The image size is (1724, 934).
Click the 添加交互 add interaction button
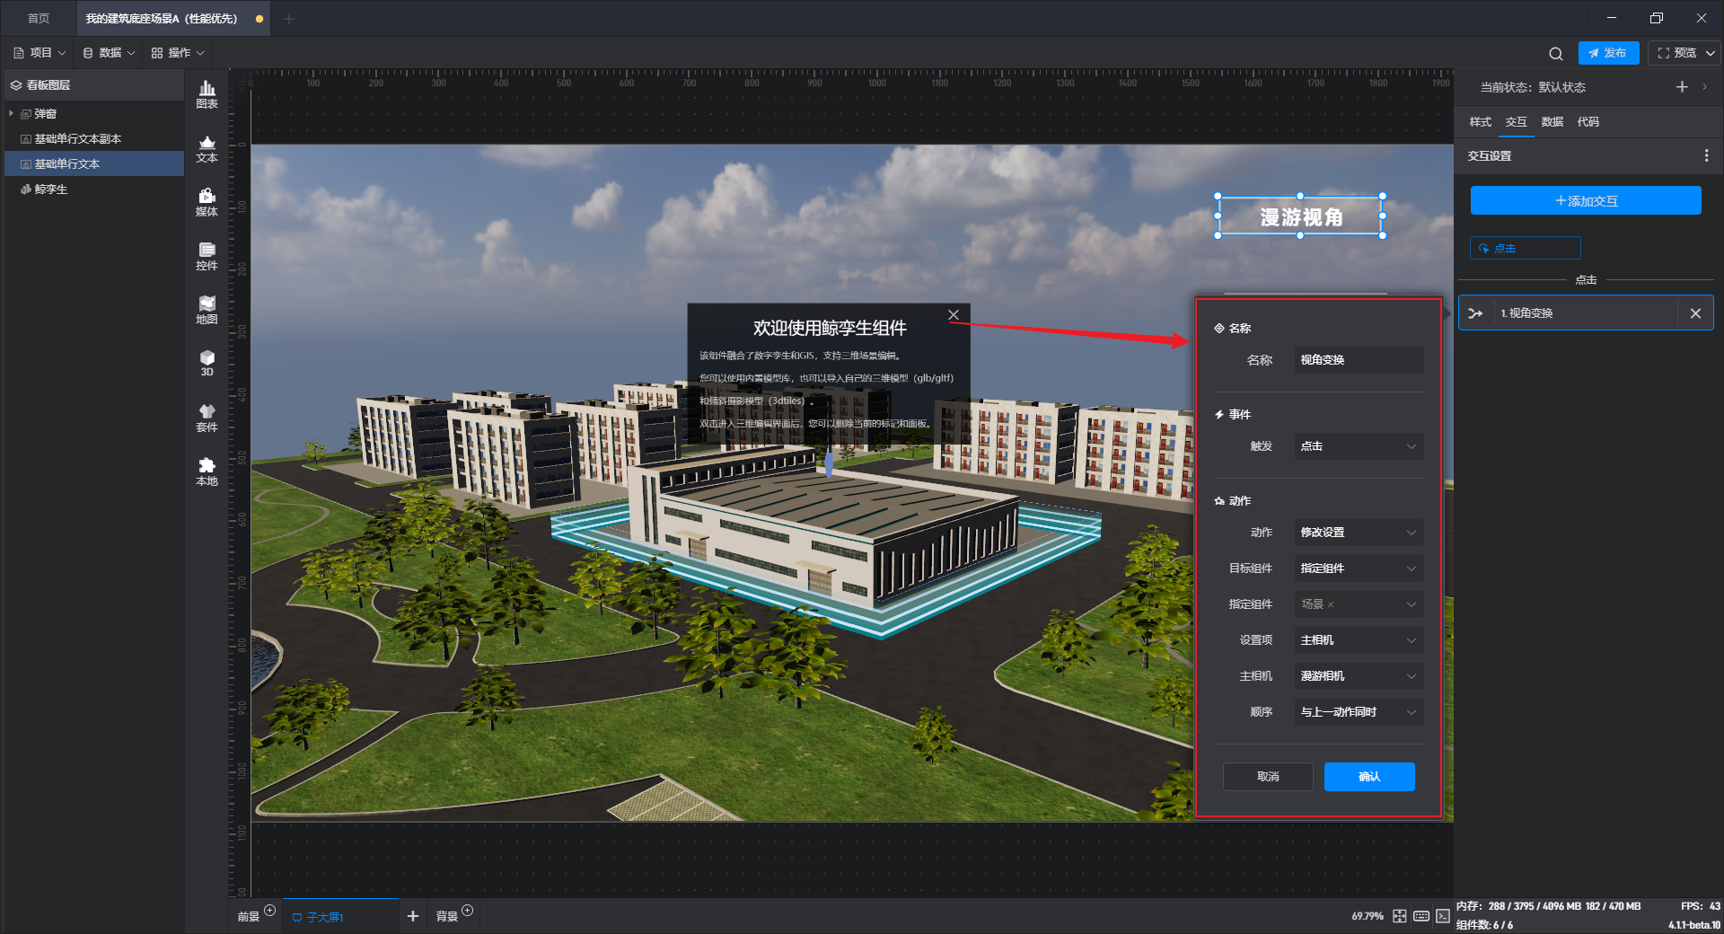click(1586, 201)
